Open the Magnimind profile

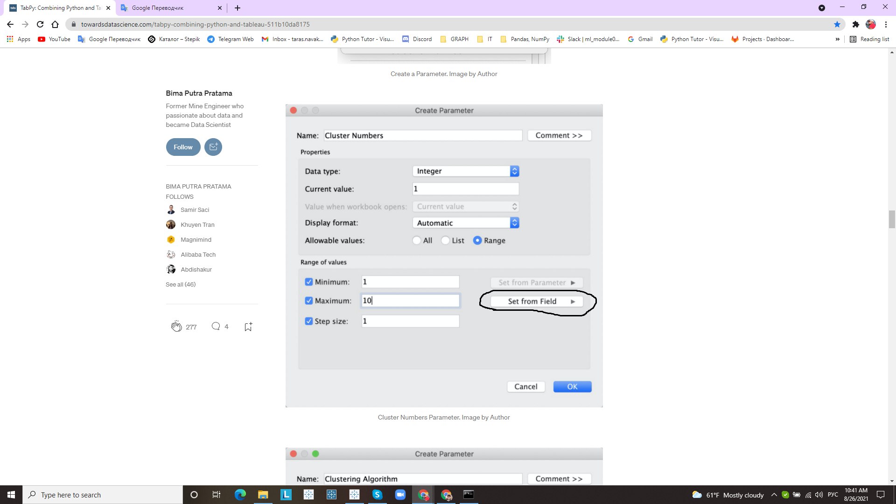point(196,240)
